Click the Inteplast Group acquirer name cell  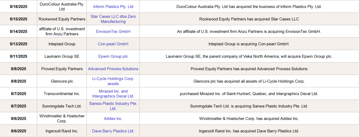point(62,44)
